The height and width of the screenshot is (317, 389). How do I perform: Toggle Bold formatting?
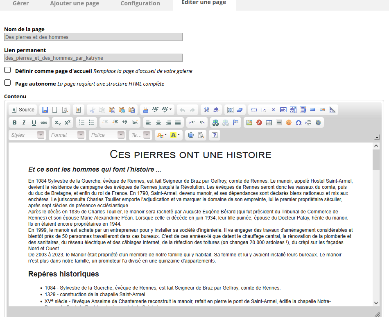tap(14, 122)
